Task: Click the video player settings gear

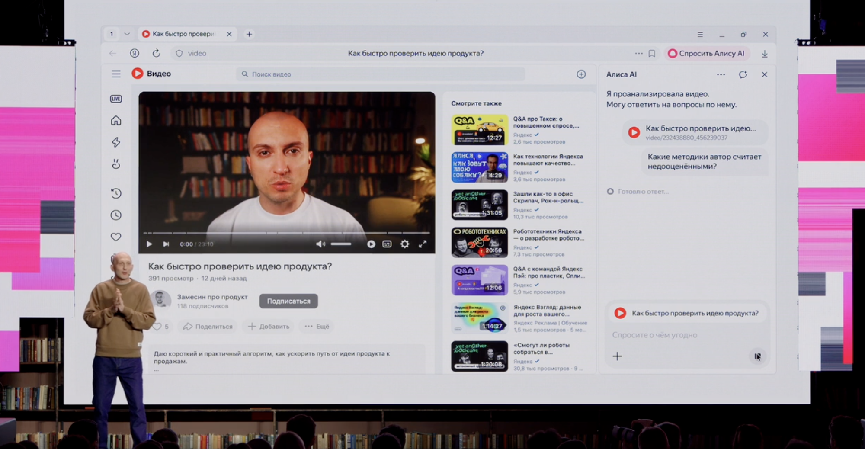Action: tap(404, 244)
